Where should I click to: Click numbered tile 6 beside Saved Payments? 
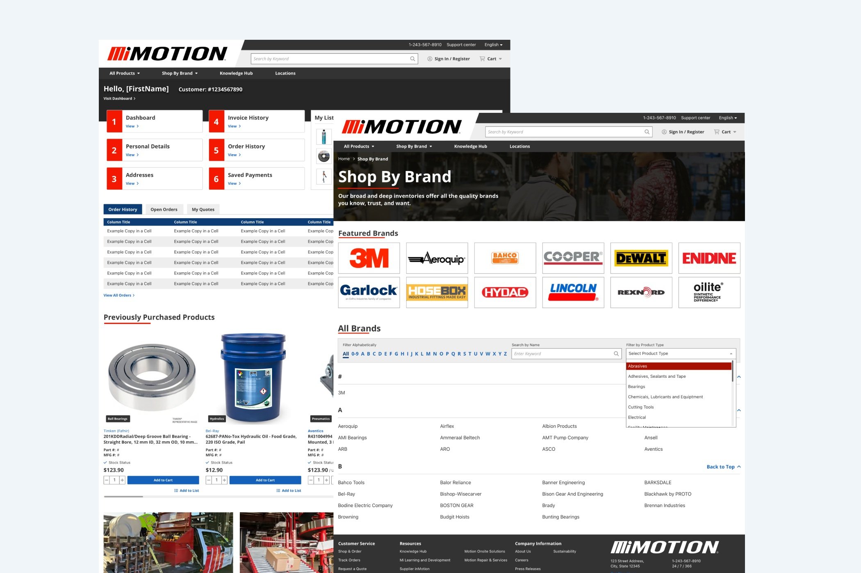click(x=216, y=178)
